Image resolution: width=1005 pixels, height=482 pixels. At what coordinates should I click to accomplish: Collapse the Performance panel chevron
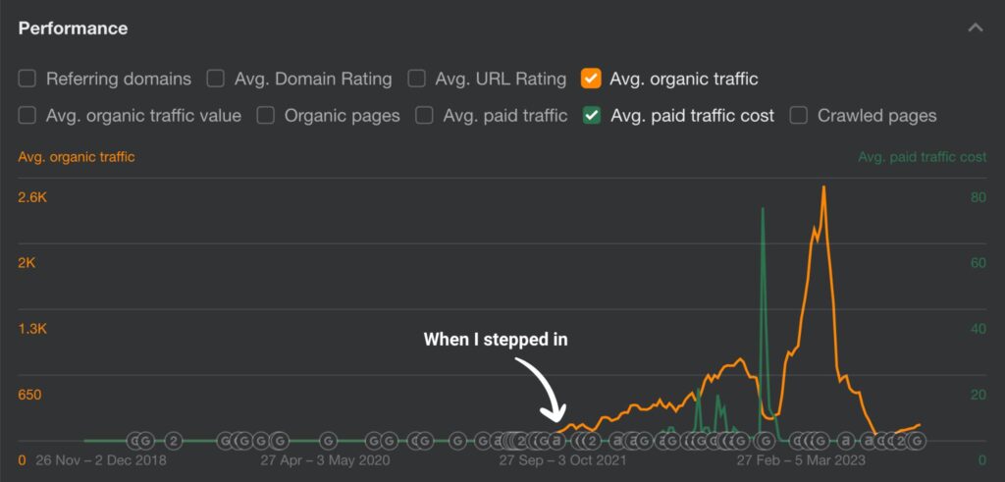tap(975, 27)
